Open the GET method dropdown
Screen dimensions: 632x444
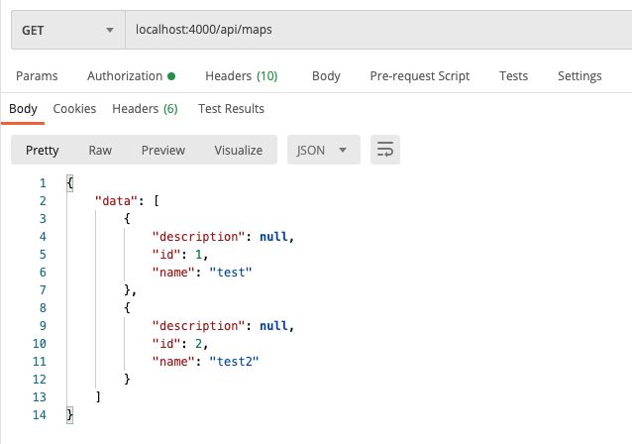(x=67, y=30)
